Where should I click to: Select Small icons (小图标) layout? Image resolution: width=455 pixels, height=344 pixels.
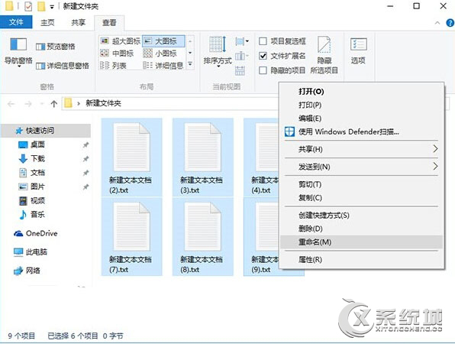(x=160, y=54)
